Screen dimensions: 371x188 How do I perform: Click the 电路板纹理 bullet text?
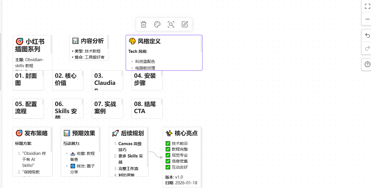145,68
